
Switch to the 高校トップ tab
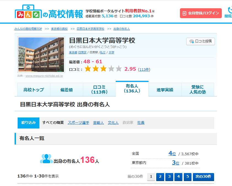click(x=34, y=90)
